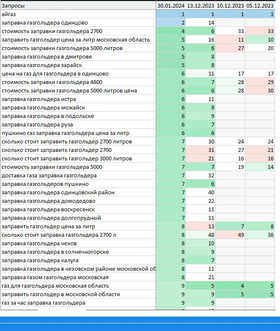Click the pink cell with value 49

[x=230, y=235]
